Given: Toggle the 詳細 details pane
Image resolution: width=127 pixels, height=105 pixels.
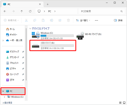Looking at the screenshot, I should click(x=118, y=20).
